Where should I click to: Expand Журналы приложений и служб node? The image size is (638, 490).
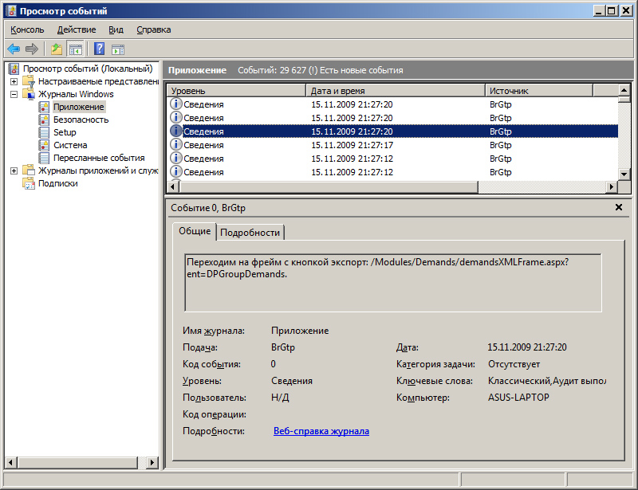(x=14, y=171)
